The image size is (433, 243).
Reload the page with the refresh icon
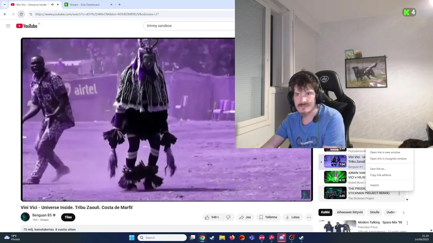click(x=21, y=14)
